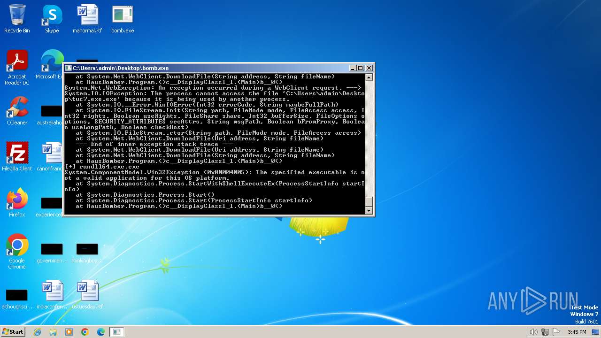The width and height of the screenshot is (601, 338).
Task: Open the volume control in system tray
Action: pyautogui.click(x=534, y=332)
